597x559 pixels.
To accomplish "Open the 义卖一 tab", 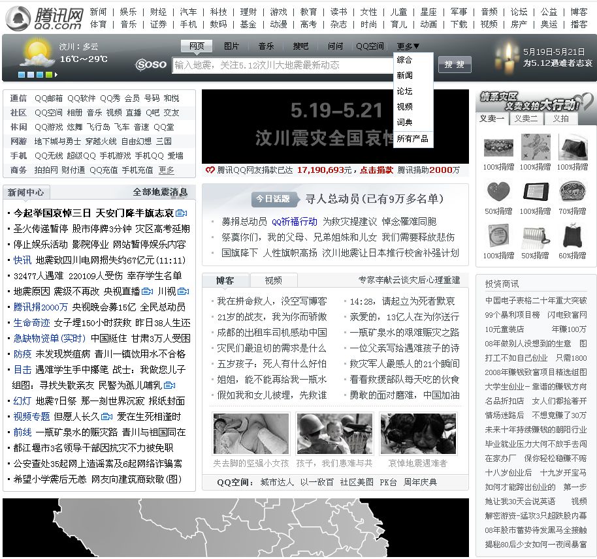I will (492, 119).
